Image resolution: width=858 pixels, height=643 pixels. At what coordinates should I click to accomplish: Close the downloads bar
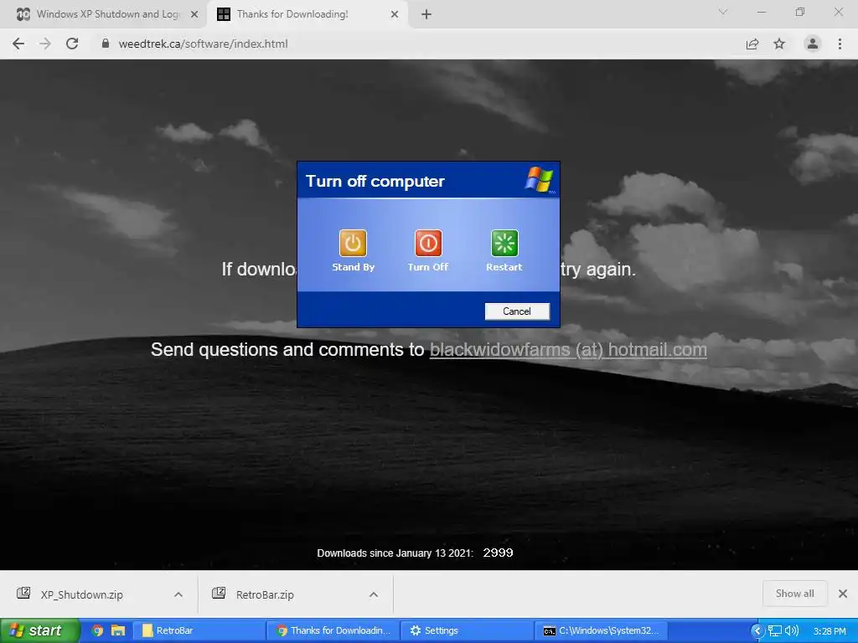tap(843, 594)
